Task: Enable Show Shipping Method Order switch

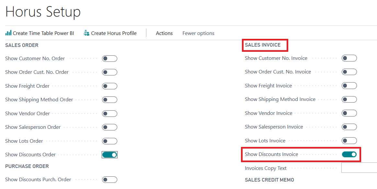Action: 110,100
